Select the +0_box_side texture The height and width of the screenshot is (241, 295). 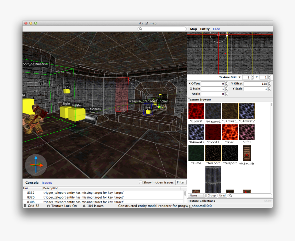[247, 153]
